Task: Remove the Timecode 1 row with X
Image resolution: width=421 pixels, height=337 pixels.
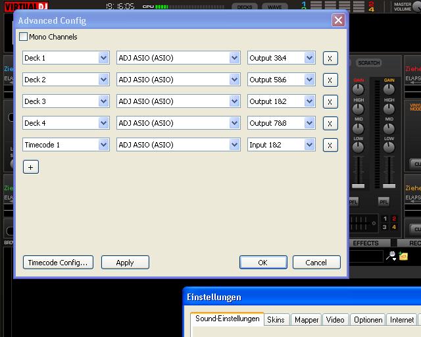Action: click(330, 145)
